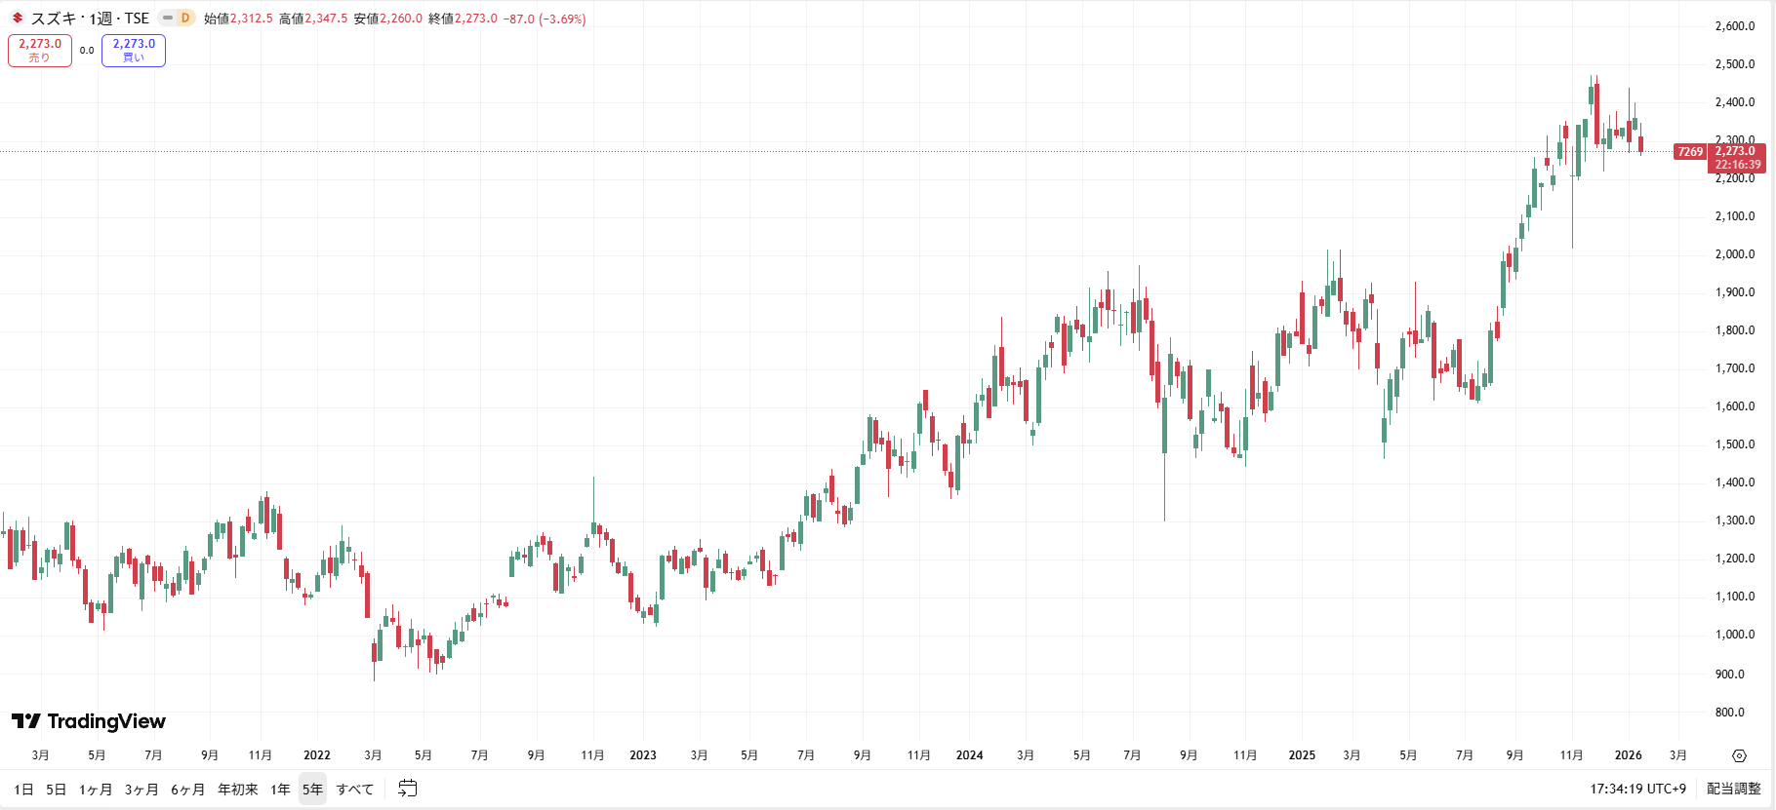Choose the 1年 time range
1776x810 pixels.
pyautogui.click(x=281, y=790)
